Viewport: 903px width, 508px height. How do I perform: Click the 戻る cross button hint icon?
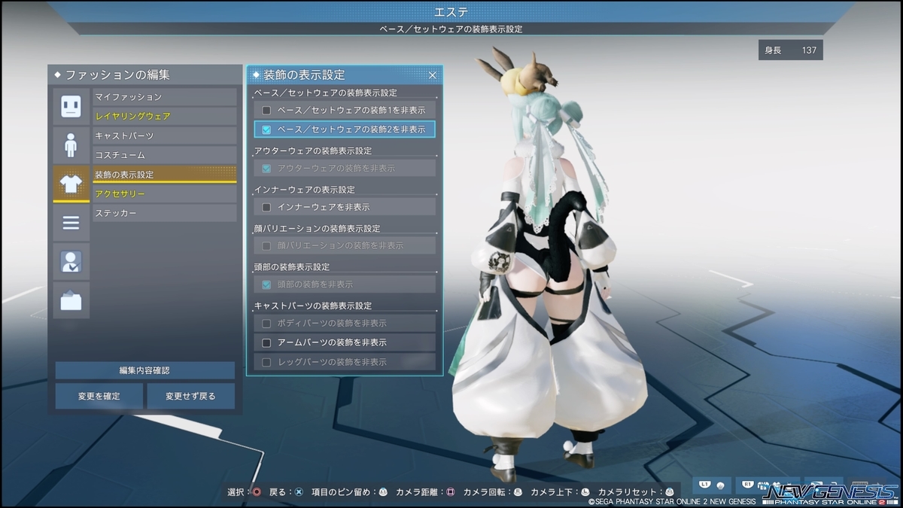tap(299, 492)
